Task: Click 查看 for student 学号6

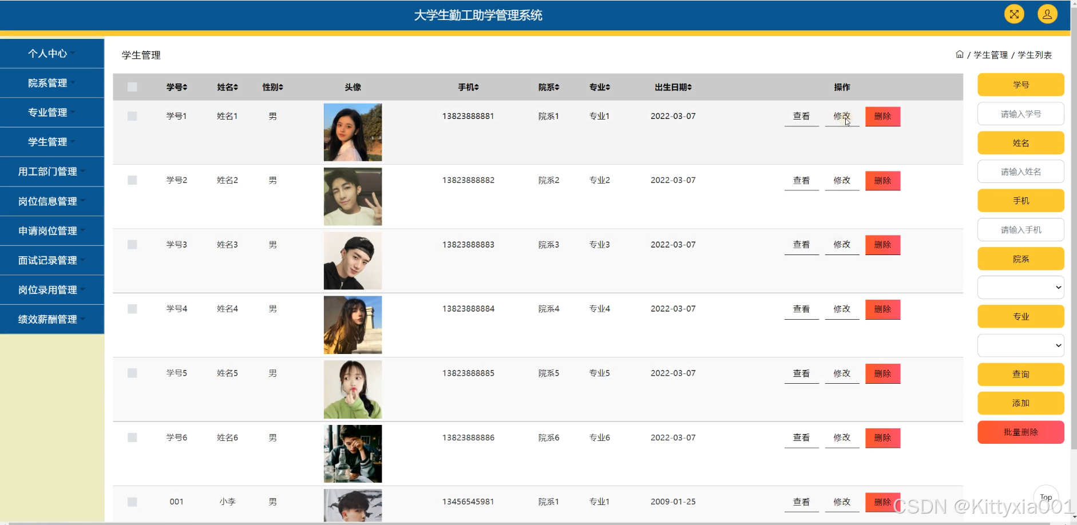Action: tap(801, 437)
